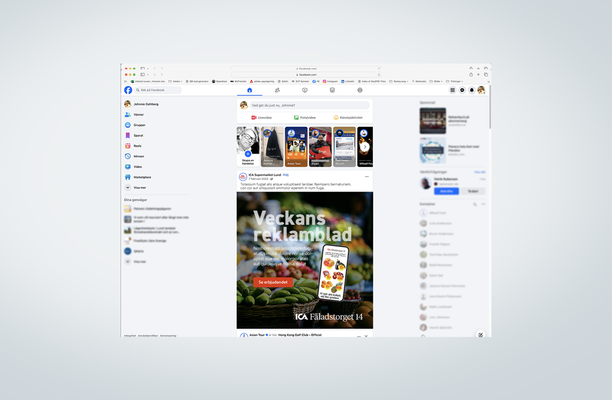Open the Messenger icon in the top bar
The image size is (612, 400).
462,90
